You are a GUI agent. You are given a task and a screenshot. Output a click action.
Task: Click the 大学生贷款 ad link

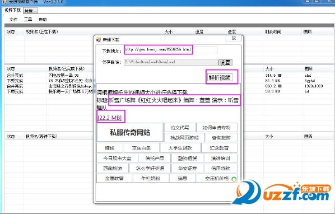point(180,148)
